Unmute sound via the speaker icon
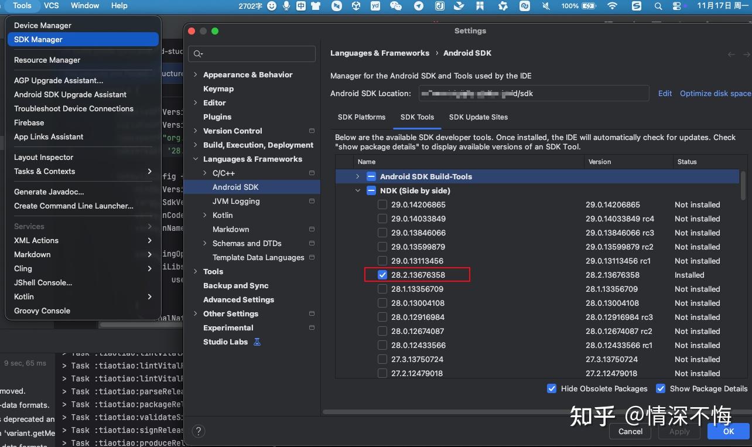 (545, 6)
